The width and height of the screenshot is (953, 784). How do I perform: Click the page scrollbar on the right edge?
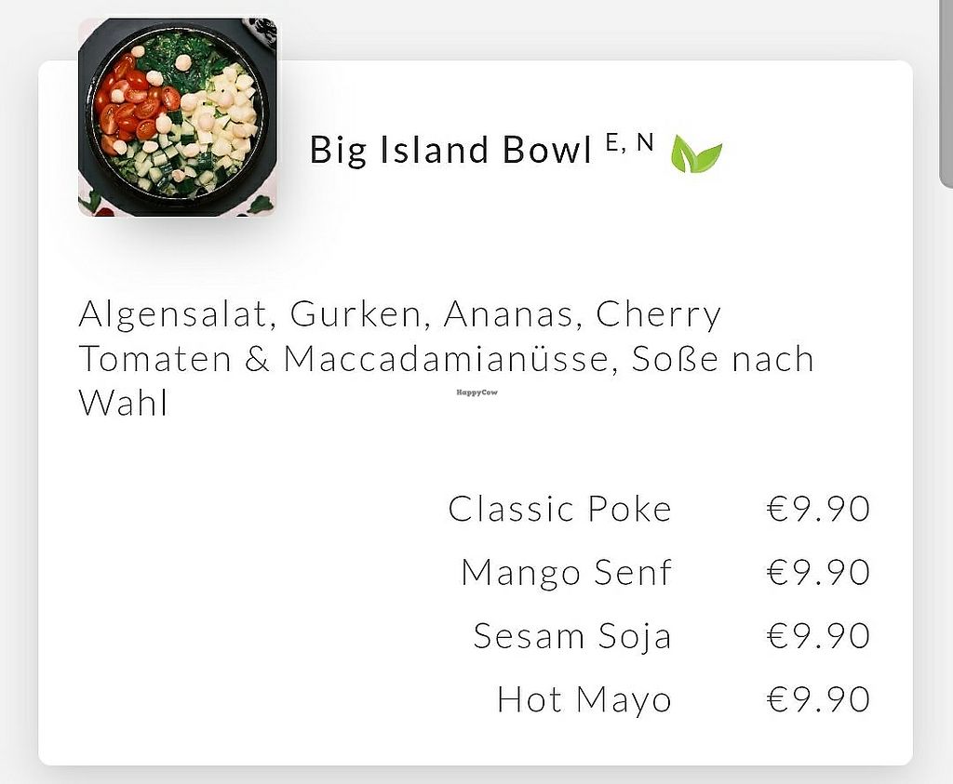click(x=945, y=93)
